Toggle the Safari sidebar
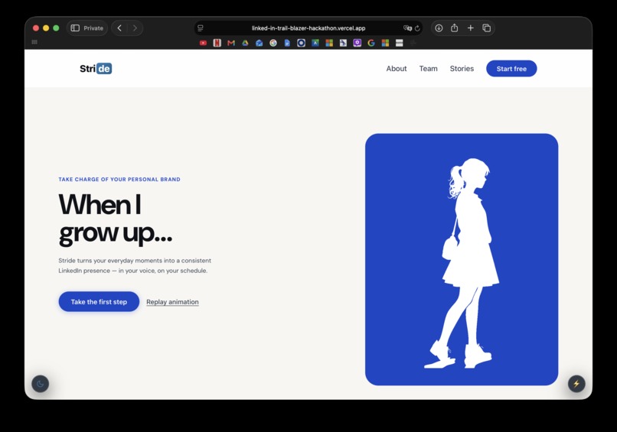This screenshot has height=432, width=617. (75, 28)
